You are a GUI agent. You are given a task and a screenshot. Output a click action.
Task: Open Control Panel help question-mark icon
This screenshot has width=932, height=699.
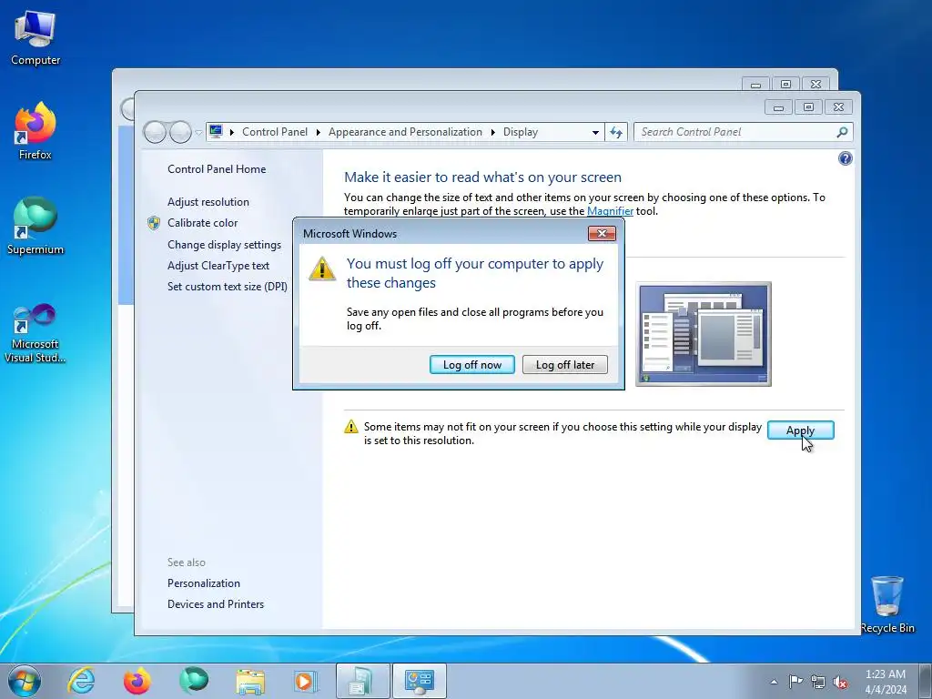click(x=845, y=158)
